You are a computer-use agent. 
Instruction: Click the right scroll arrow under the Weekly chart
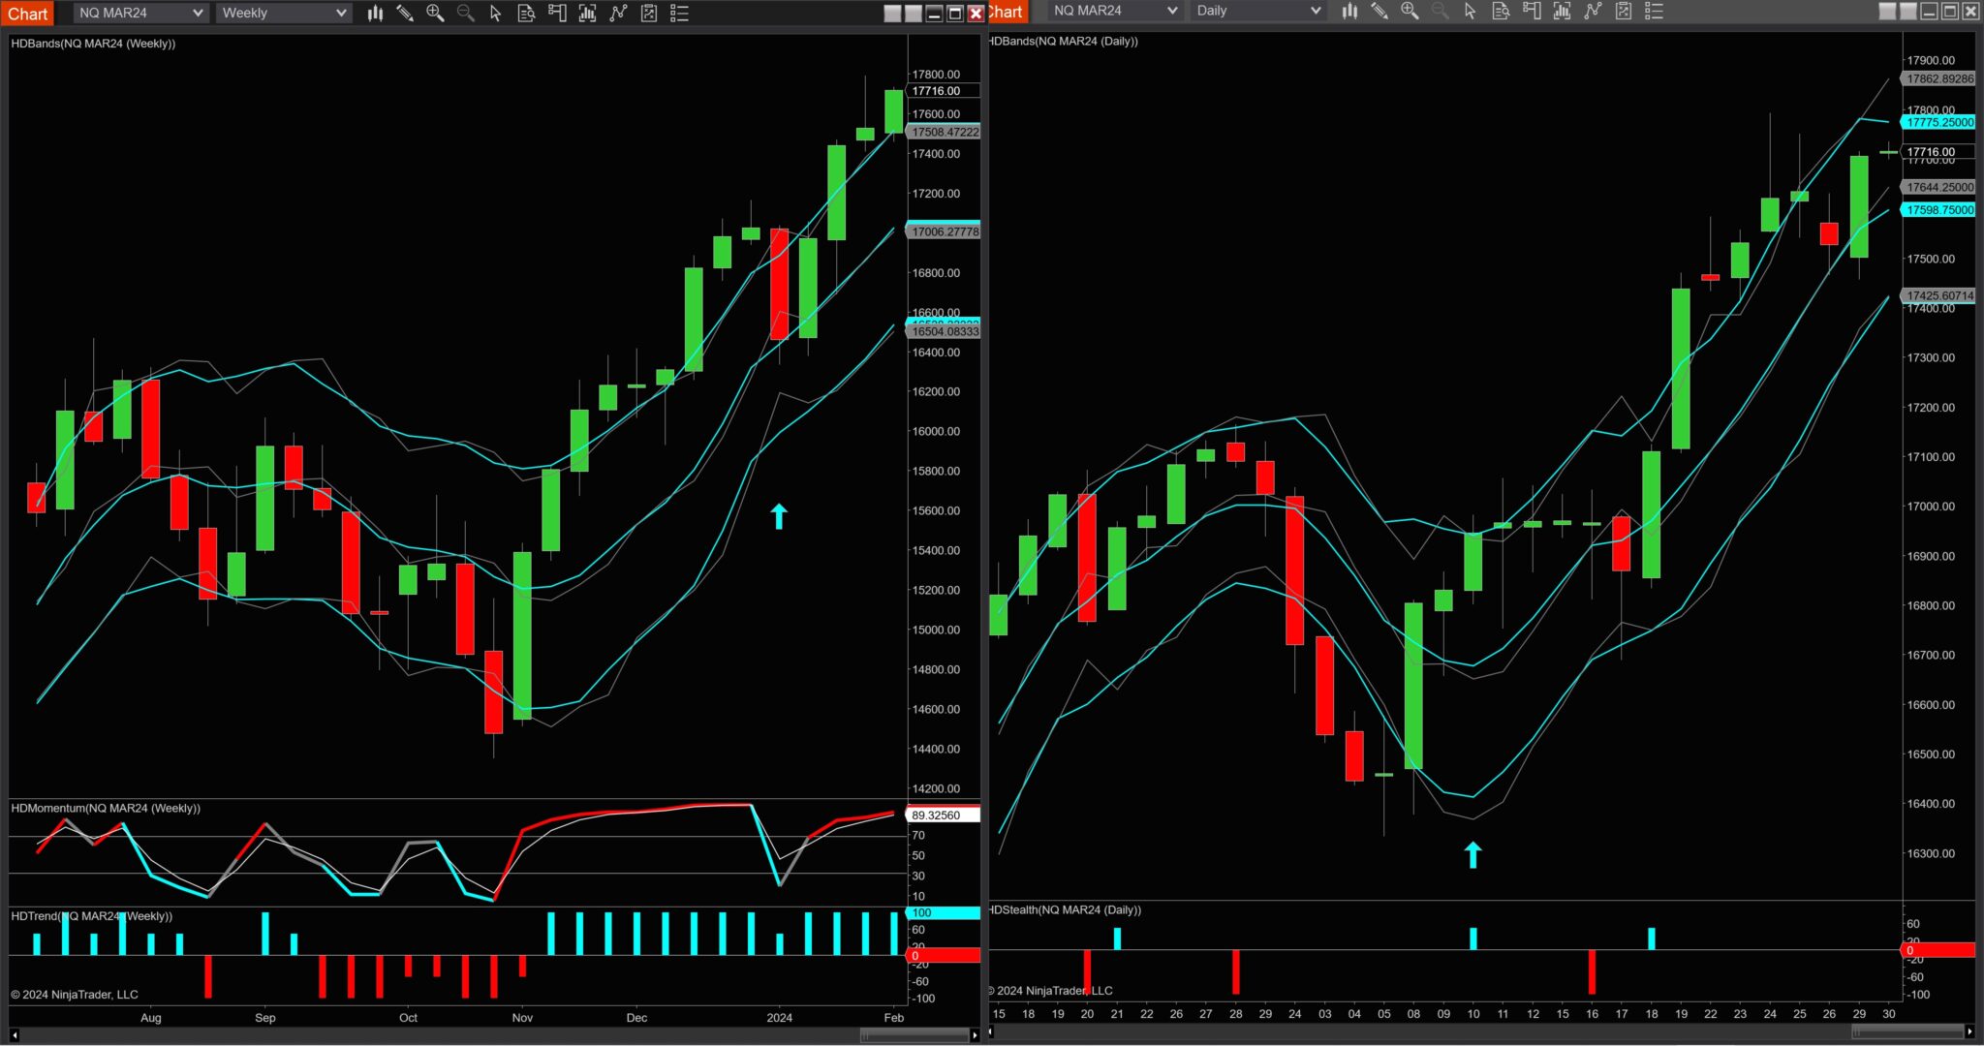(x=975, y=1034)
